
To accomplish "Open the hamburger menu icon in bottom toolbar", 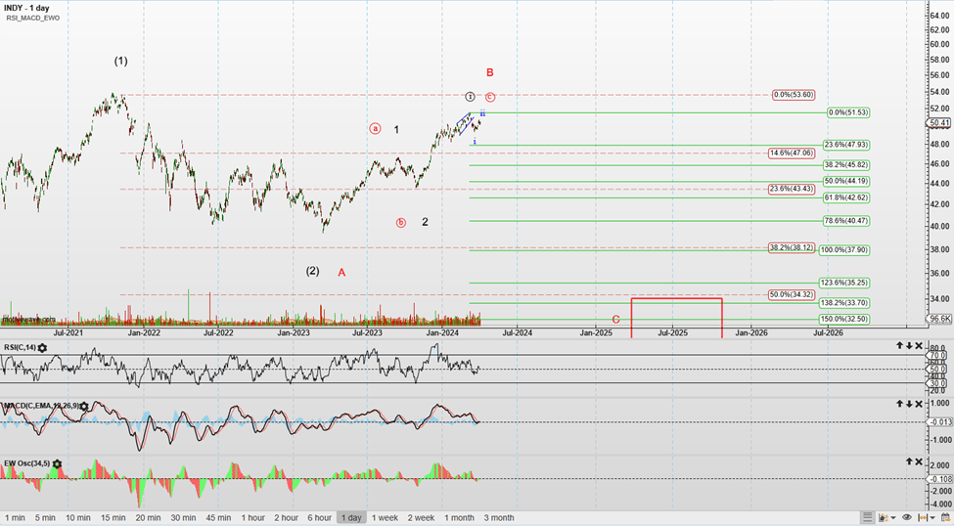I will (x=868, y=517).
